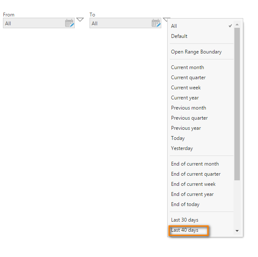
Task: Click the From date input field
Action: 34,23
